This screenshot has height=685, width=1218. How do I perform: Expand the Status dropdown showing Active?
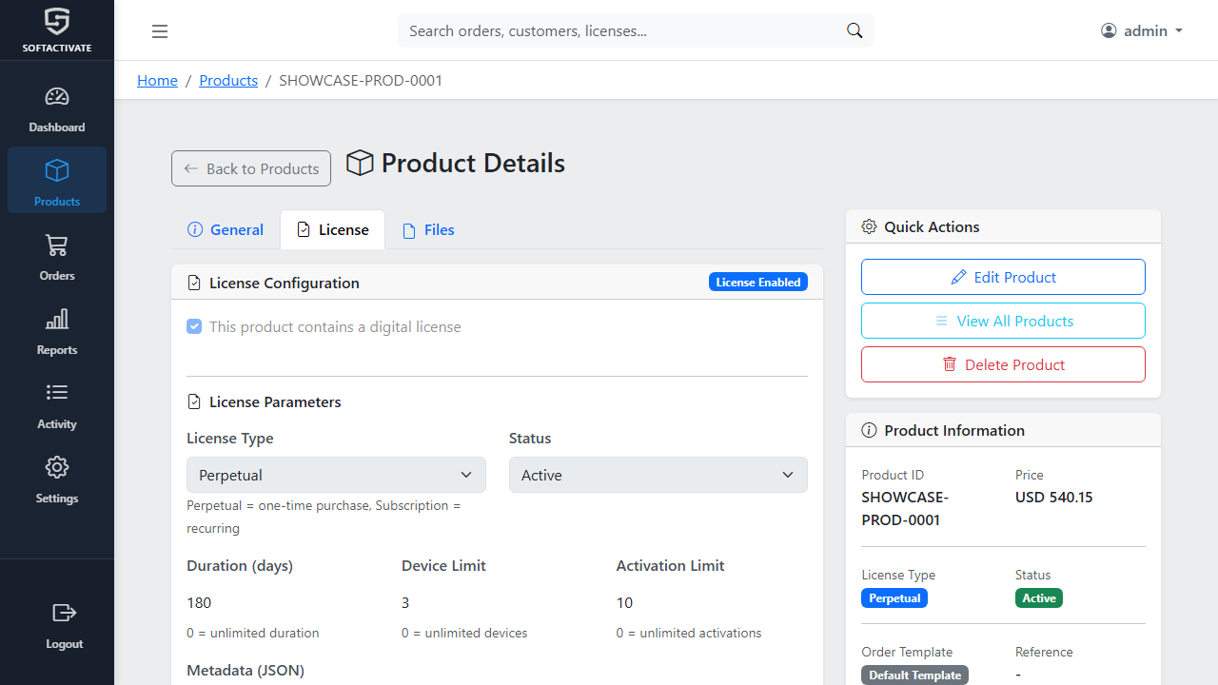point(658,475)
